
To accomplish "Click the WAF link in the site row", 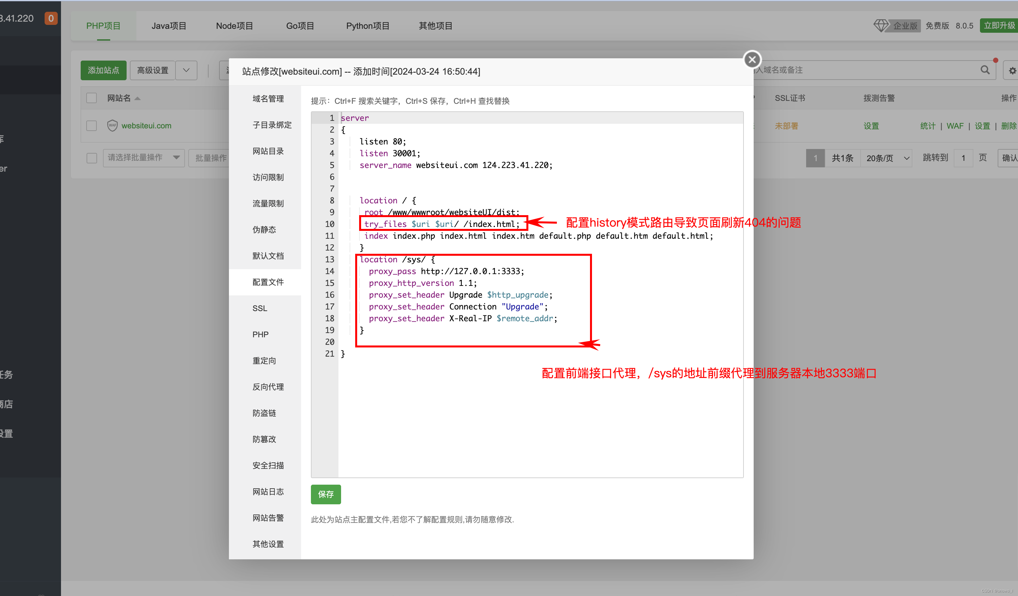I will point(955,126).
